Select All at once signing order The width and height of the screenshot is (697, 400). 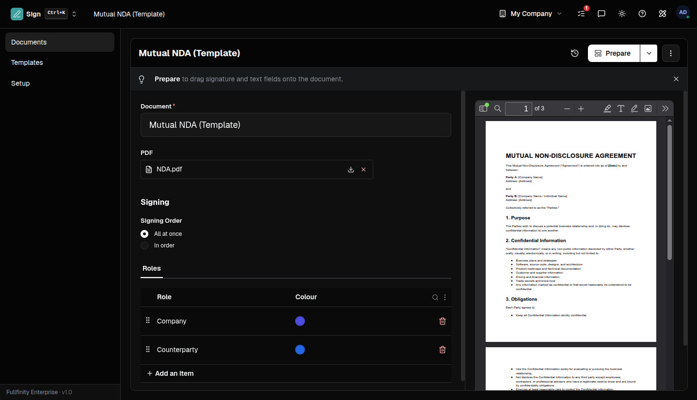[x=144, y=234]
